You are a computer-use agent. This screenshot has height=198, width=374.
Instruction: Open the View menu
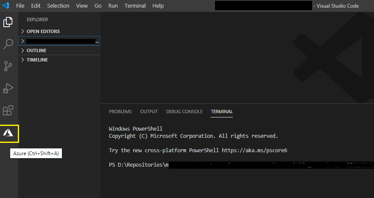[82, 6]
